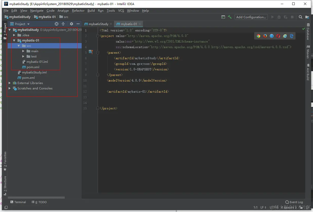This screenshot has width=313, height=212.
Task: Click the tool windows toggle in bottom-left corner
Action: (x=6, y=207)
